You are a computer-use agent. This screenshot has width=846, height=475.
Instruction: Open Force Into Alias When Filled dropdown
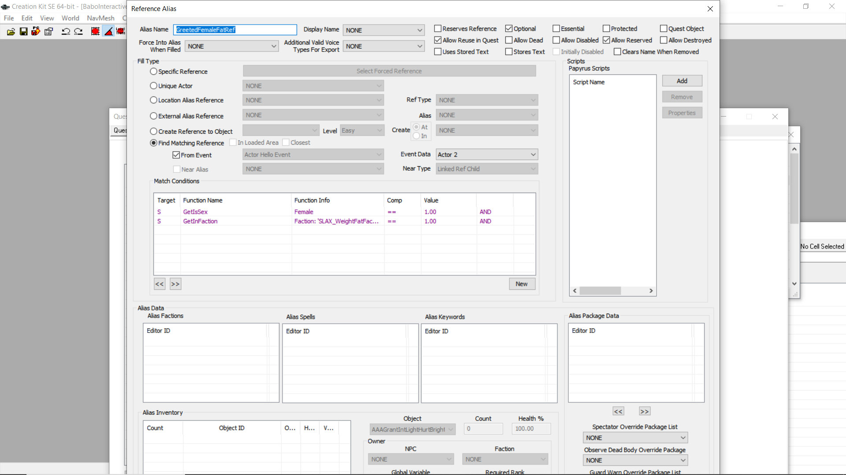tap(231, 46)
